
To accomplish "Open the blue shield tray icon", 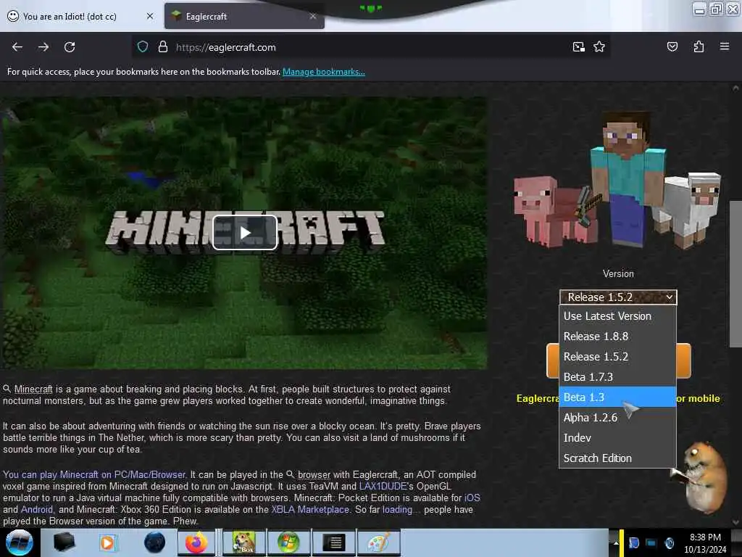I will pos(633,542).
